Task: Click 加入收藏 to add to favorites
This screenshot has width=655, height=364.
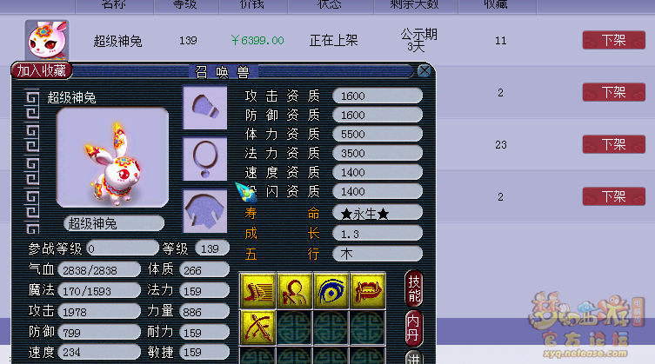Action: coord(42,70)
